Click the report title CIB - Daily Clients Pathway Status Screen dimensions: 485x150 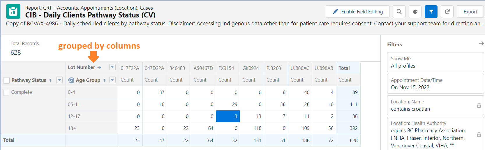tap(90, 15)
